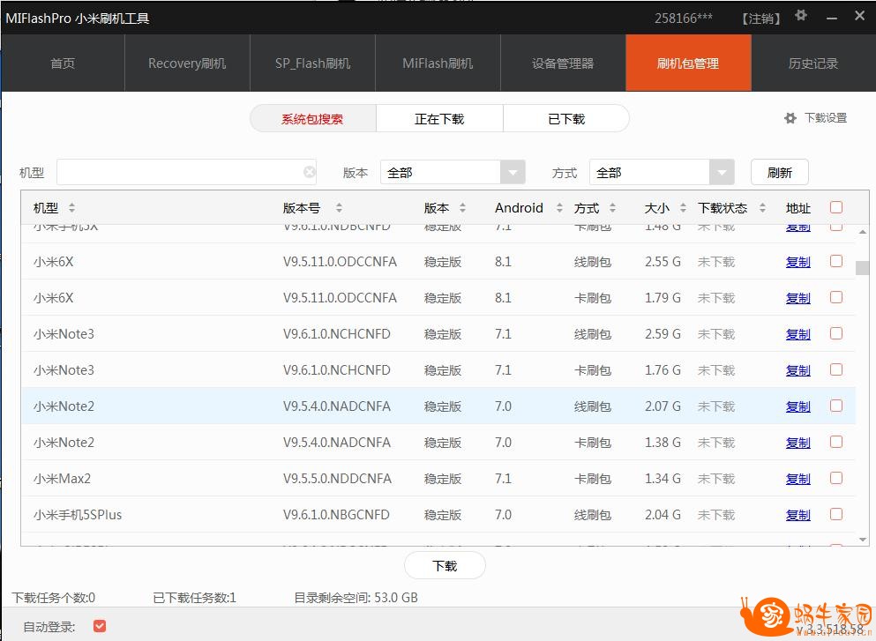Viewport: 876px width, 641px height.
Task: Select 已下载 sub-tab
Action: [566, 118]
